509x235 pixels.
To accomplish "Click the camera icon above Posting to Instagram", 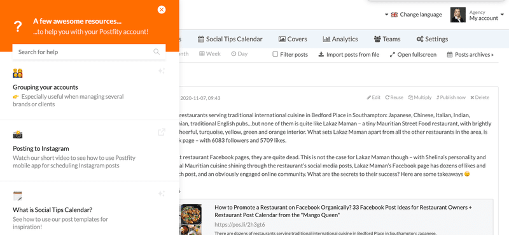I will tap(18, 134).
